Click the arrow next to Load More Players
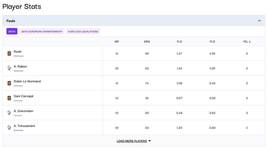The image size is (267, 149). (x=150, y=141)
